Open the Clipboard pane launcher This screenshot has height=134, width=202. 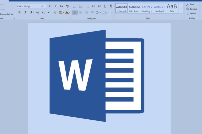pos(14,18)
